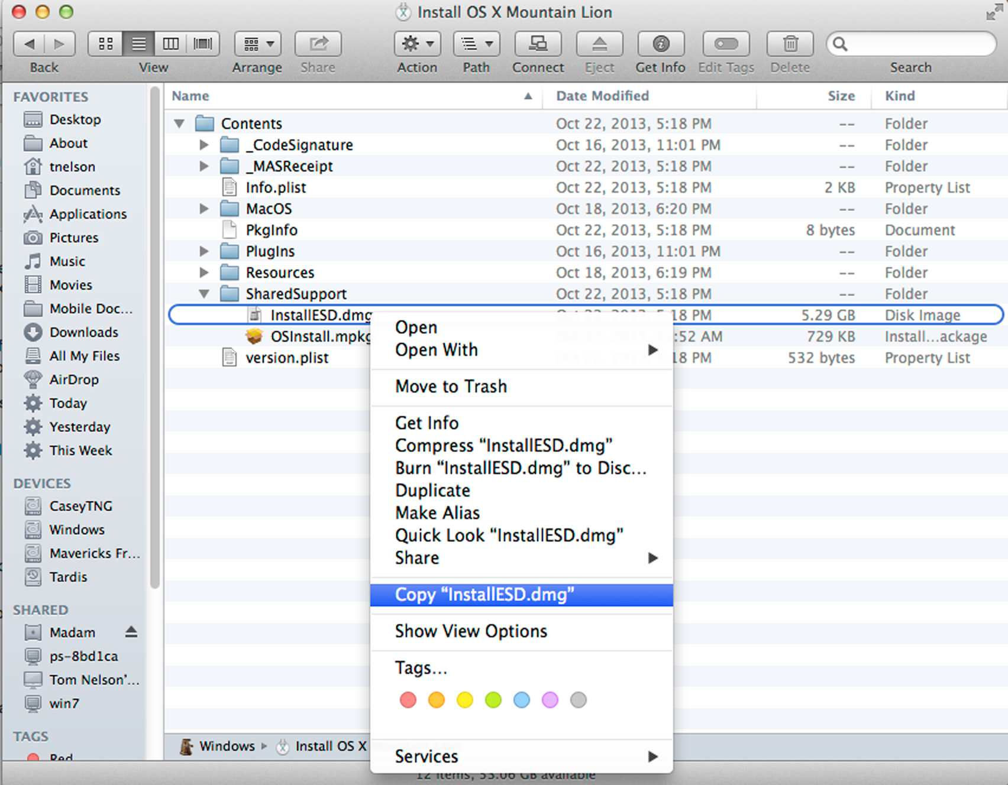Expand the _MASReceipt folder
The width and height of the screenshot is (1008, 785).
(204, 166)
